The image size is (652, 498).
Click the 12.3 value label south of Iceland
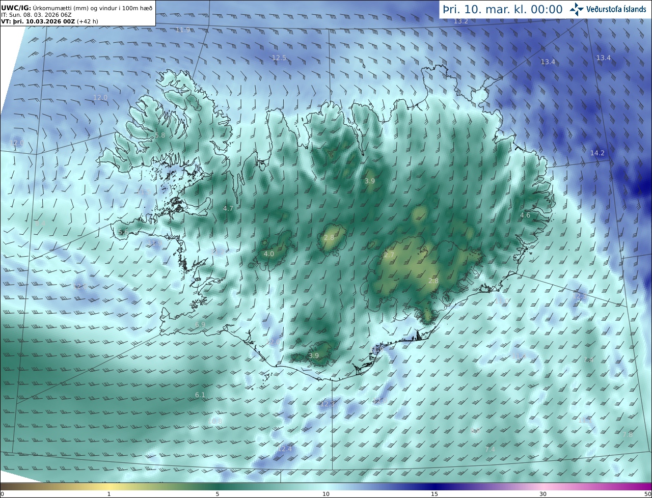[x=328, y=404]
